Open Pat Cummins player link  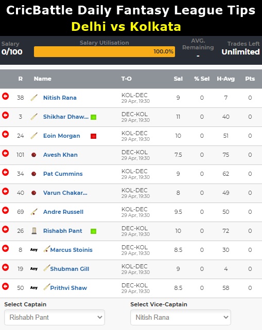coord(63,174)
